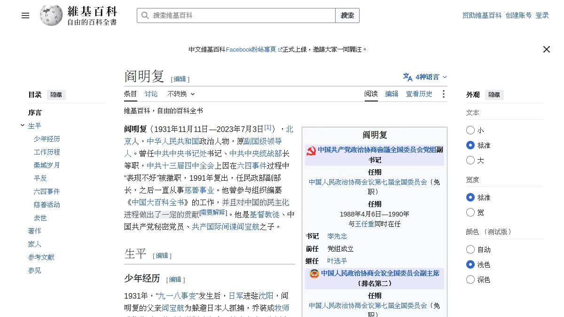Open the 沈阳 link
564x317 pixels.
click(x=266, y=296)
